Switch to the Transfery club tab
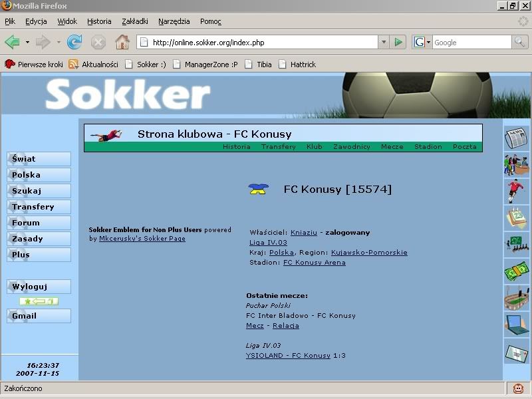The width and height of the screenshot is (532, 399). [x=278, y=146]
